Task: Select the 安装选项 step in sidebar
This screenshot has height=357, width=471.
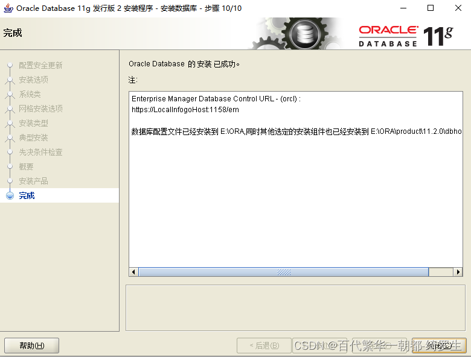Action: (33, 80)
